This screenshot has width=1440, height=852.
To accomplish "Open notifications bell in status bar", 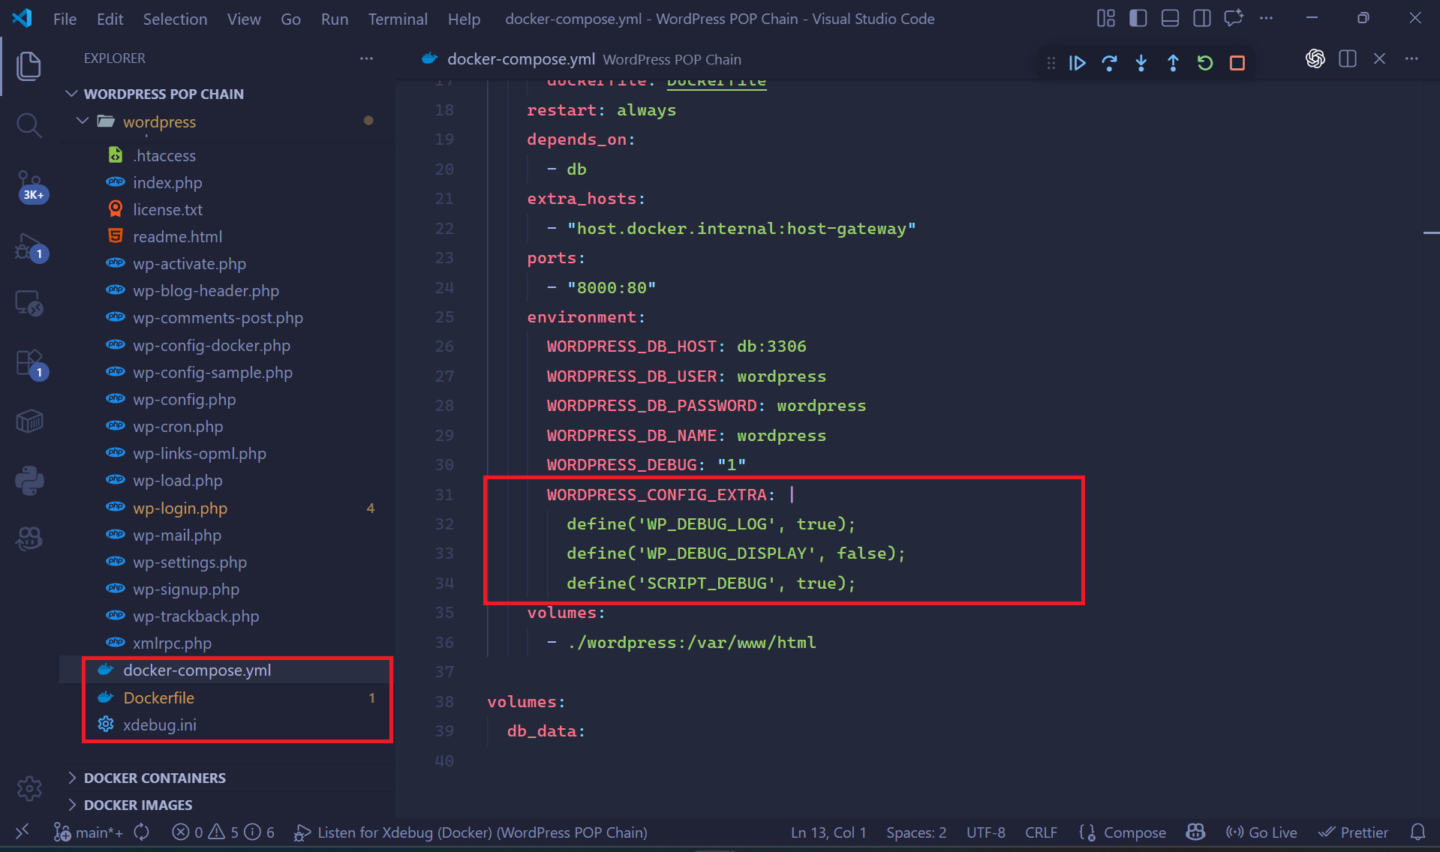I will [x=1417, y=832].
